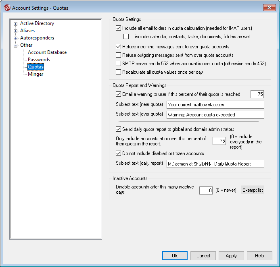This screenshot has height=267, width=280.
Task: Enable include calendar, contacts, tasks checkbox
Action: coord(126,37)
